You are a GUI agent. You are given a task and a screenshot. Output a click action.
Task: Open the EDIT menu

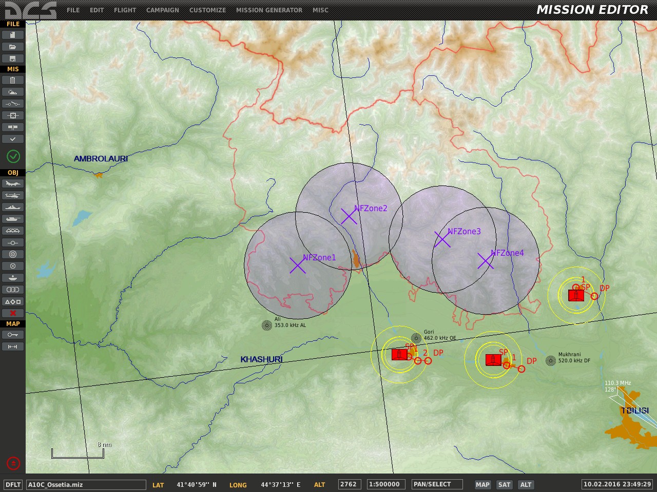pyautogui.click(x=97, y=10)
